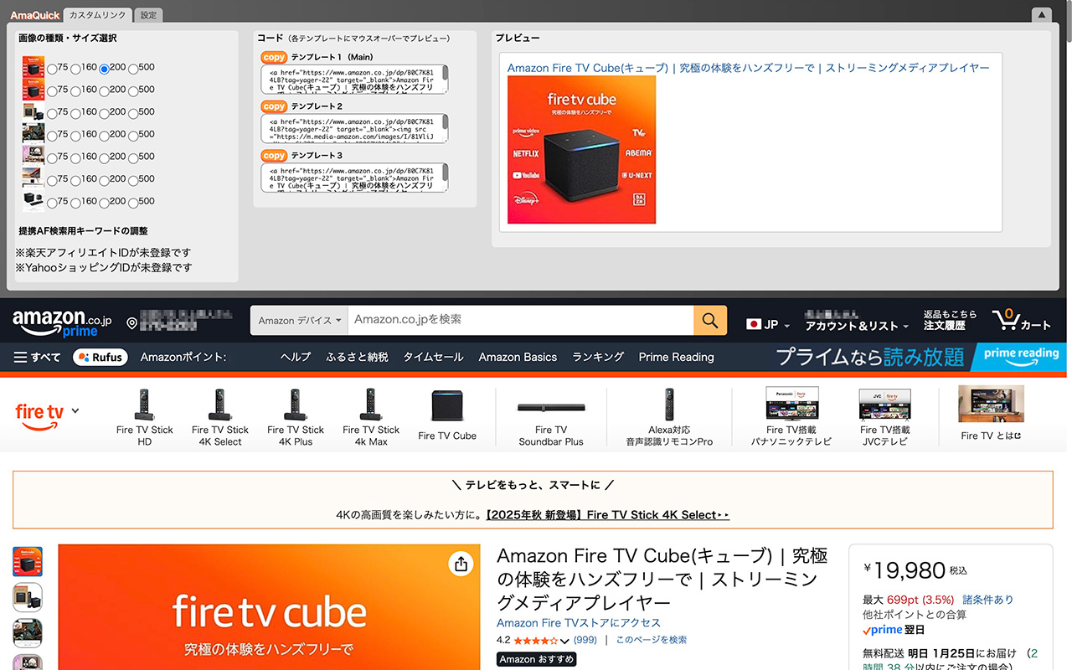Click the Amazon search magnifier button

709,321
